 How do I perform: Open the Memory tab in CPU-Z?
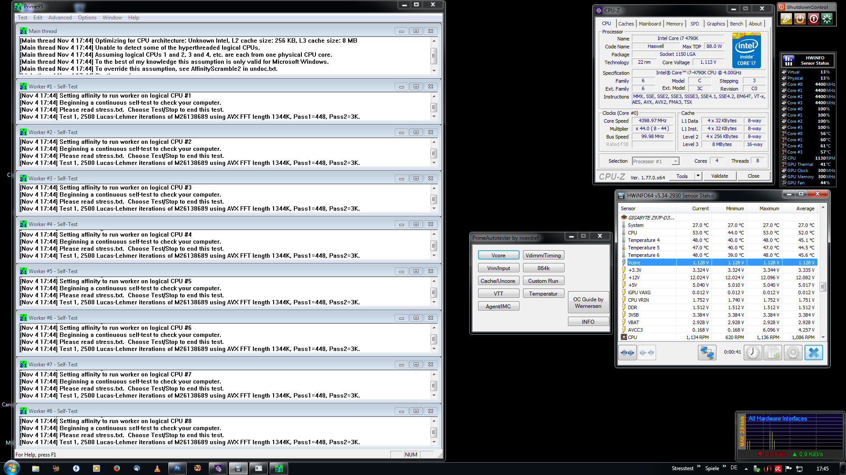(x=674, y=24)
